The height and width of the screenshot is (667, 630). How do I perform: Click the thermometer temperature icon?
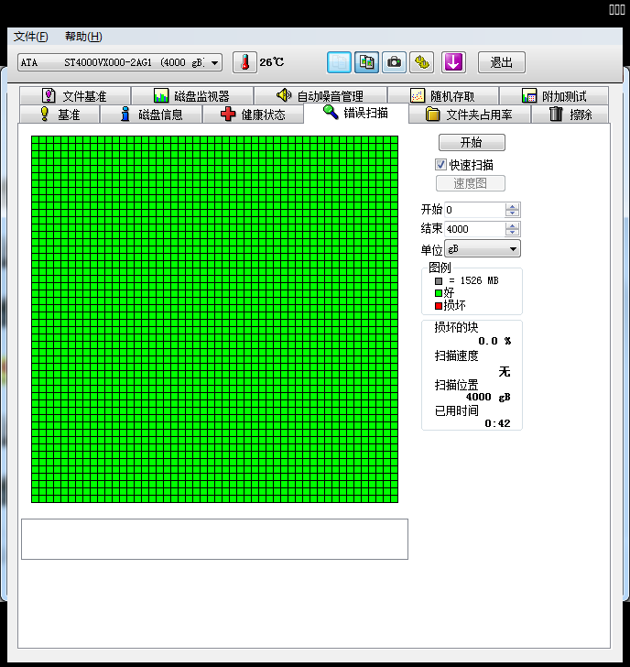point(244,62)
